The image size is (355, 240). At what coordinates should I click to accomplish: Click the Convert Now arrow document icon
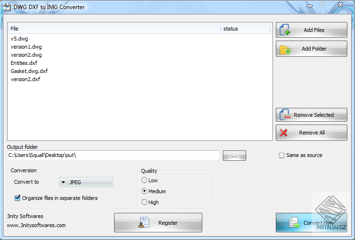(x=294, y=222)
